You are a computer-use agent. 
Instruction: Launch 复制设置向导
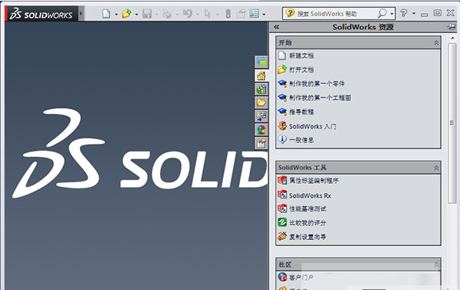[308, 237]
